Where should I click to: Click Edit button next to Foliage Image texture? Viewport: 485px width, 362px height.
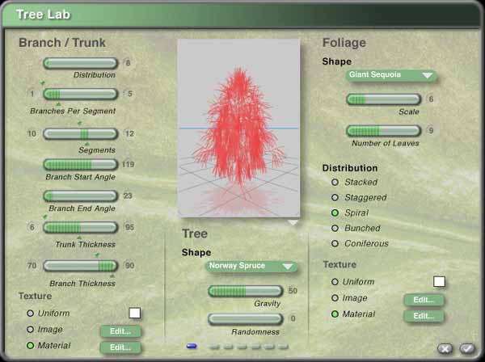tap(424, 300)
